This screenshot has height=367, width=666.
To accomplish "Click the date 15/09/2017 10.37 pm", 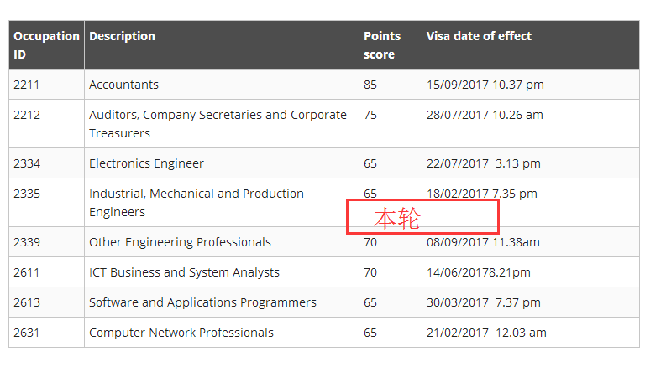I will click(485, 85).
